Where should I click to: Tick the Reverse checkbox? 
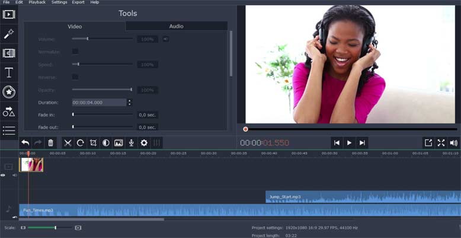[x=75, y=77]
